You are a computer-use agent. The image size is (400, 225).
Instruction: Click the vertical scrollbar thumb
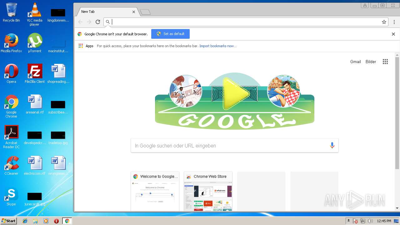[397, 113]
